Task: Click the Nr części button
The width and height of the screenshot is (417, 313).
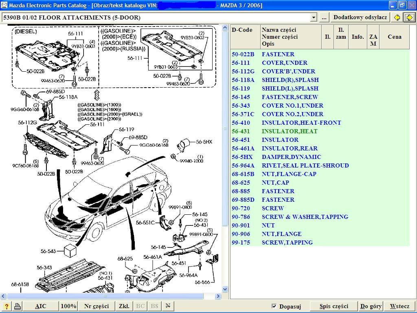Action: (97, 306)
